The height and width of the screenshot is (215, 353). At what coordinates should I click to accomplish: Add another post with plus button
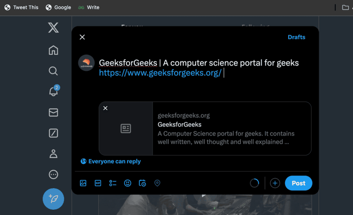[275, 183]
